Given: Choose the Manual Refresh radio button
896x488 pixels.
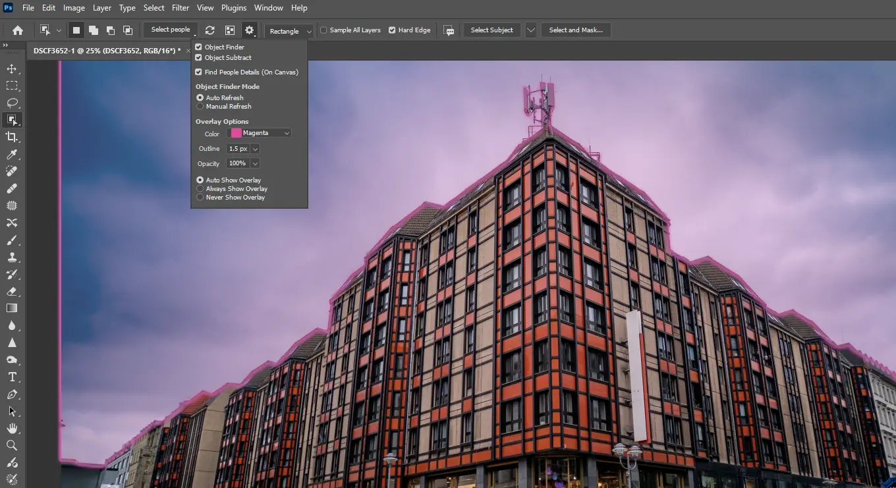Looking at the screenshot, I should tap(200, 106).
